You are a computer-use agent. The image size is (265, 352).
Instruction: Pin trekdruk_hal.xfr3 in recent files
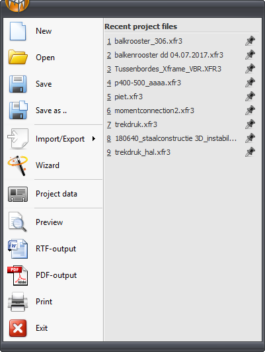click(250, 152)
